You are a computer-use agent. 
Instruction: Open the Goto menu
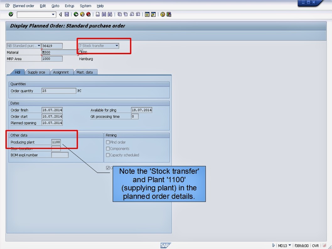[55, 6]
